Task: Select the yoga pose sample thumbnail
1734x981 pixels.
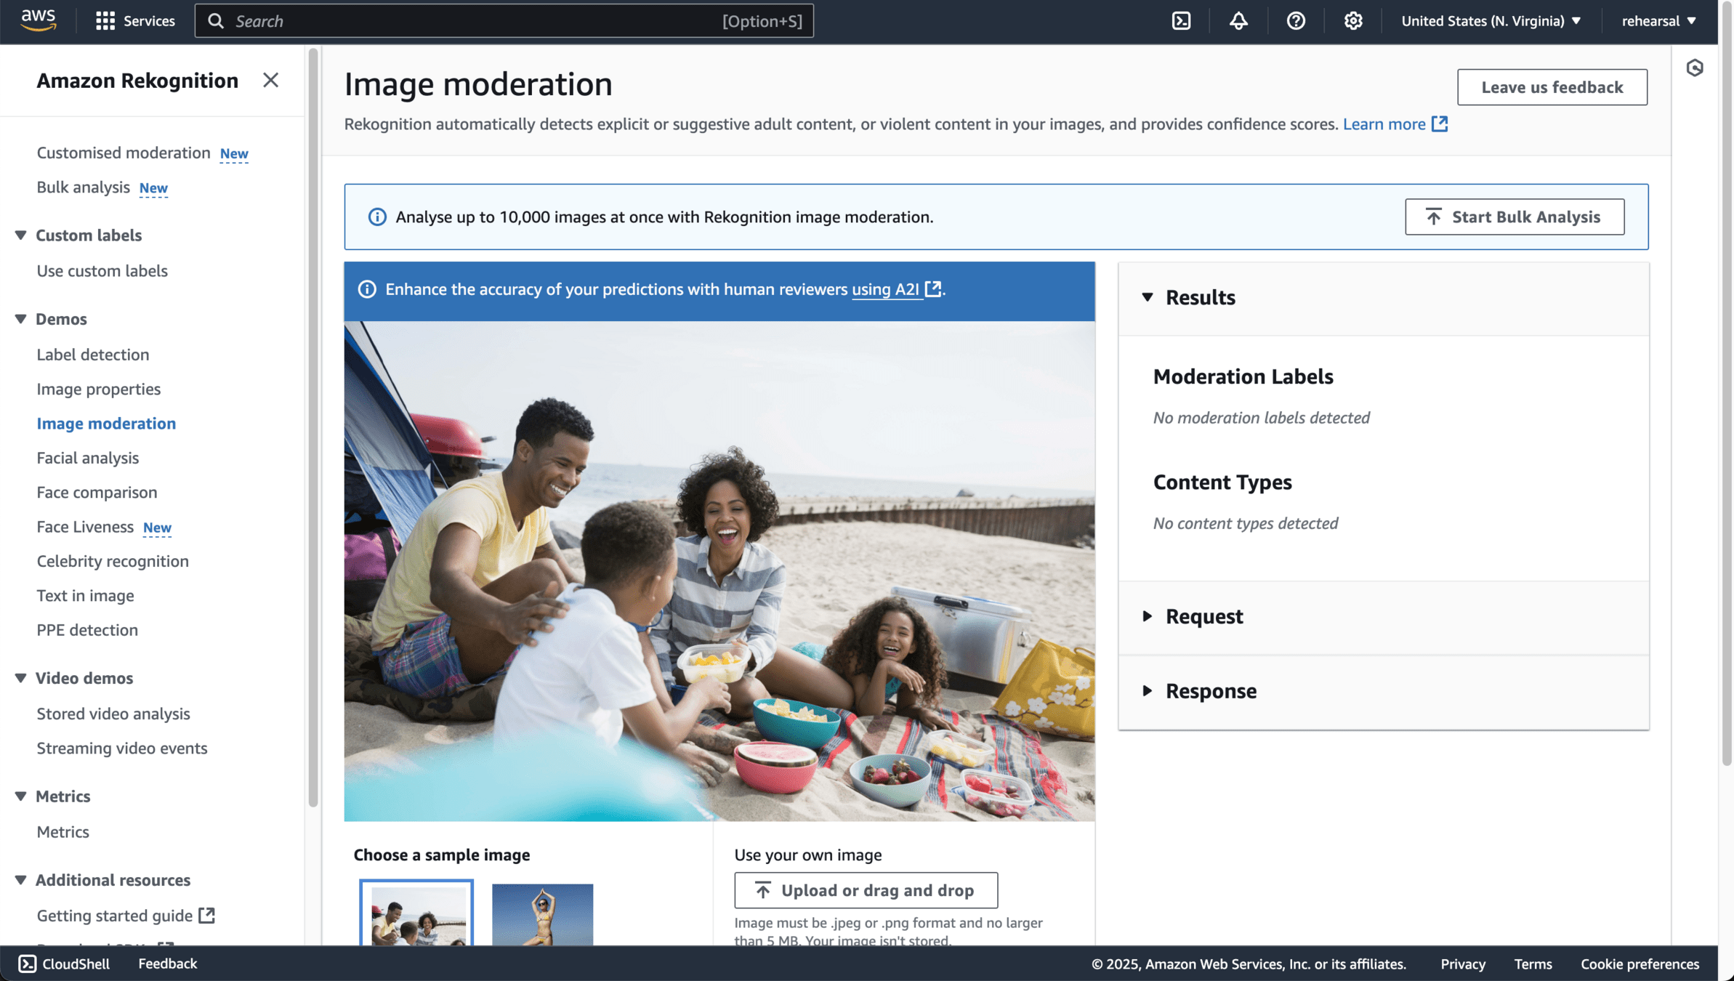Action: [542, 914]
